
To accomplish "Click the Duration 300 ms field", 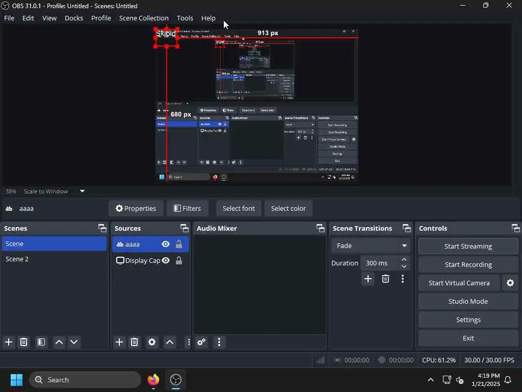I will tap(380, 263).
